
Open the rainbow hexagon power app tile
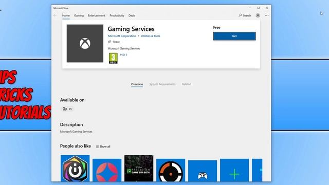tap(75, 168)
